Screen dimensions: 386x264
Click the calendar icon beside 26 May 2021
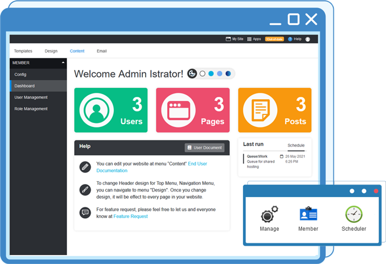(282, 156)
